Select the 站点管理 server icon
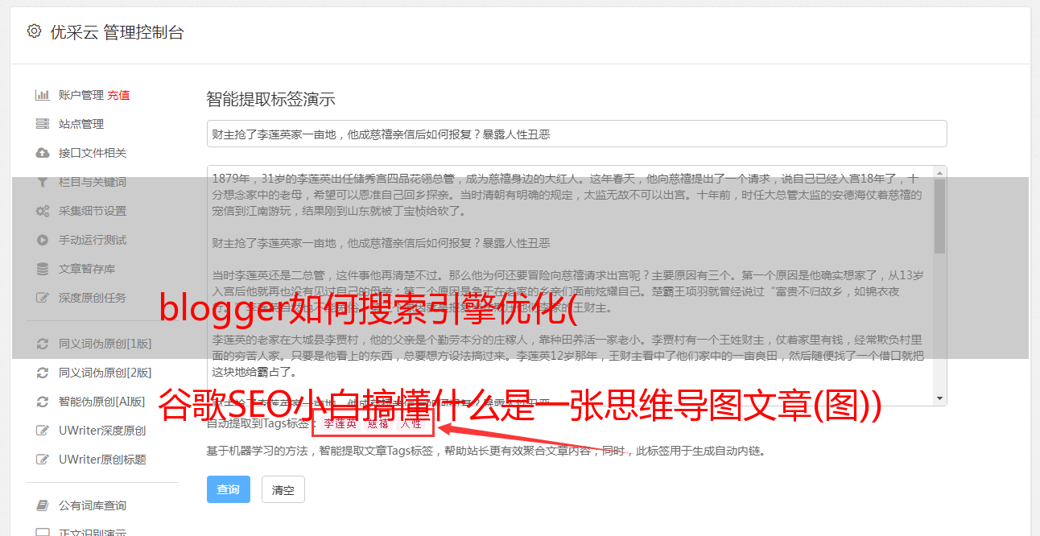 coord(43,124)
